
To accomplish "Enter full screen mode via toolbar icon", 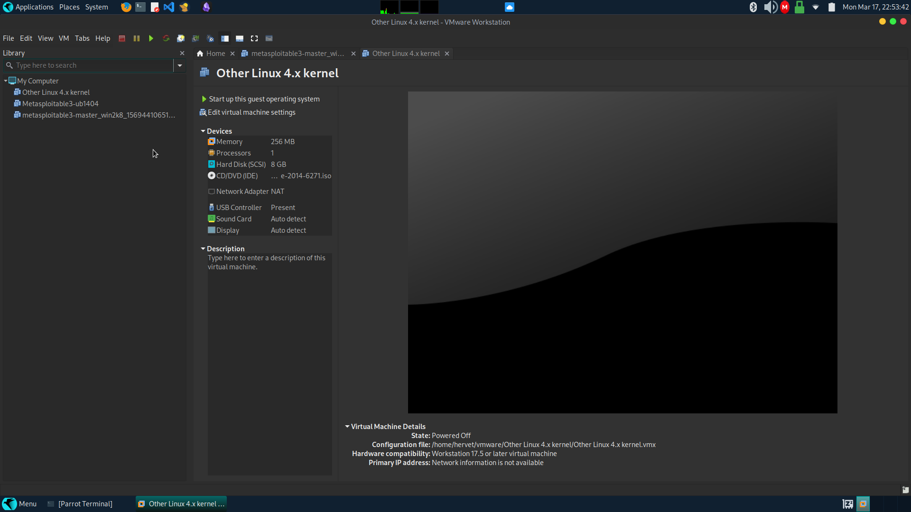I will point(254,38).
